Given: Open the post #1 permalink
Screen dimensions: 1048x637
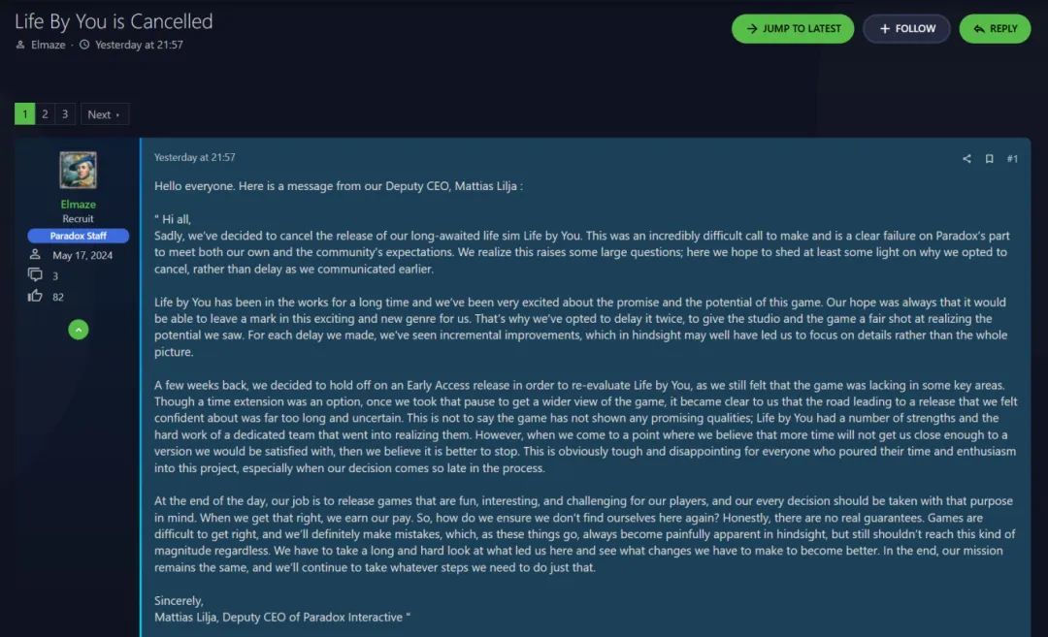Looking at the screenshot, I should tap(1012, 159).
